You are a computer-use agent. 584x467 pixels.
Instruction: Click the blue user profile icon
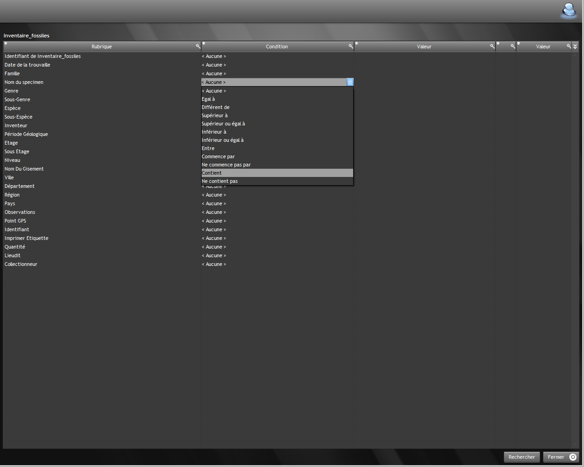568,10
